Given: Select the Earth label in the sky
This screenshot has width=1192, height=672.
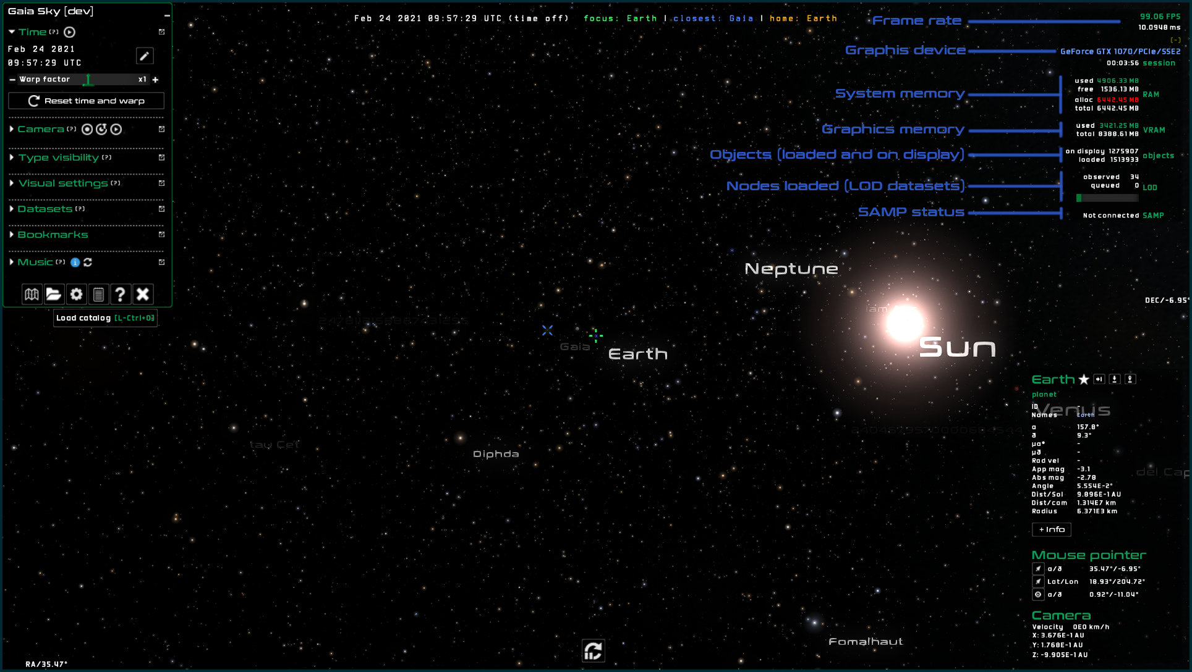Looking at the screenshot, I should click(638, 354).
